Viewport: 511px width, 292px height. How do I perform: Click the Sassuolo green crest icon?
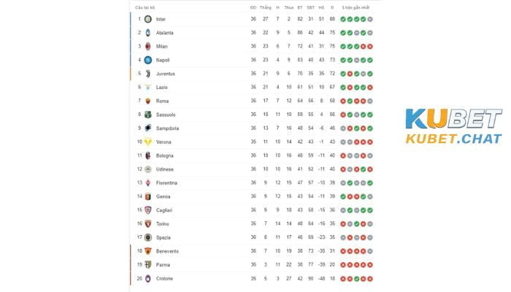(148, 115)
